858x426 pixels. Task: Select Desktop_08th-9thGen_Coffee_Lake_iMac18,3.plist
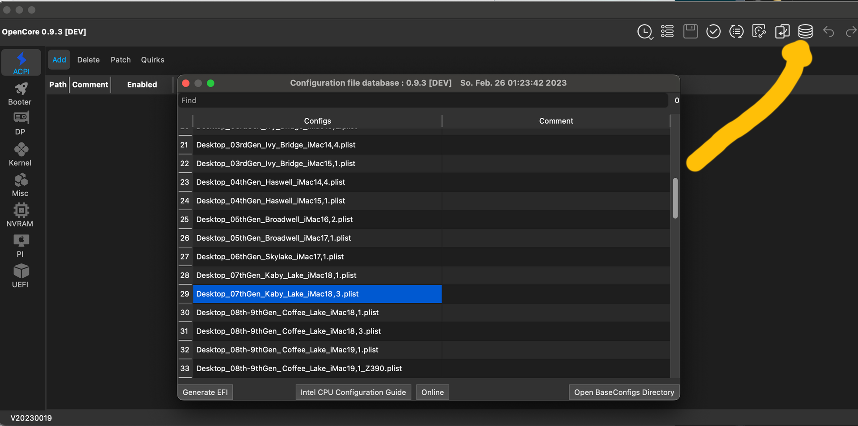coord(317,331)
